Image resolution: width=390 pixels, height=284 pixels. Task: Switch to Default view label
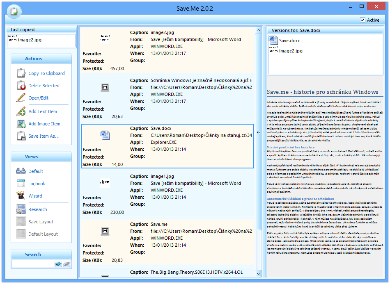[36, 171]
